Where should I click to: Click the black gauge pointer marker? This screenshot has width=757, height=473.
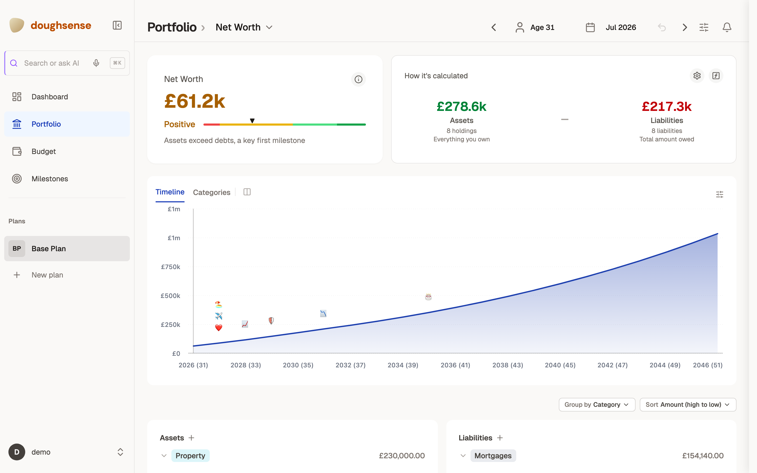pos(252,121)
